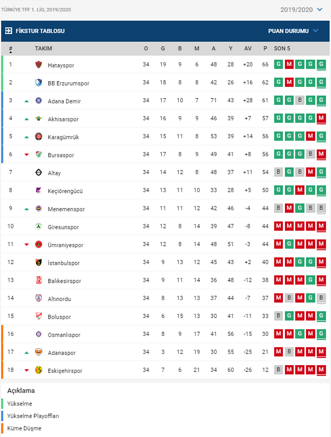This screenshot has width=331, height=437.
Task: Open the Keçiörengücü team link
Action: [65, 191]
